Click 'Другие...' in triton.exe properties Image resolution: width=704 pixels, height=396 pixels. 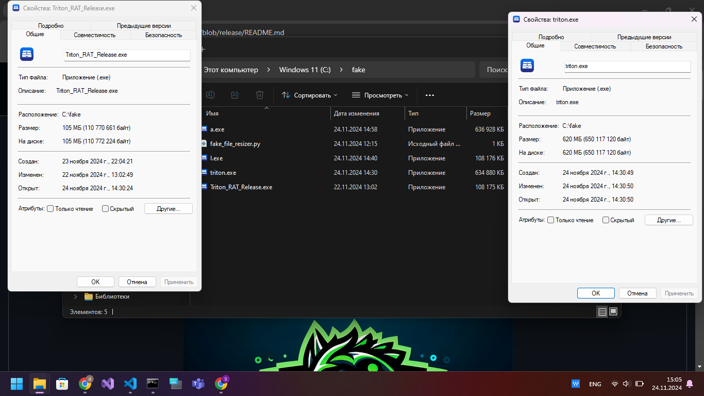[668, 220]
